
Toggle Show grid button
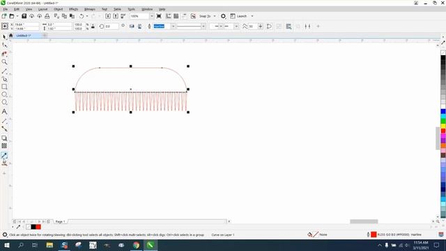(x=176, y=16)
